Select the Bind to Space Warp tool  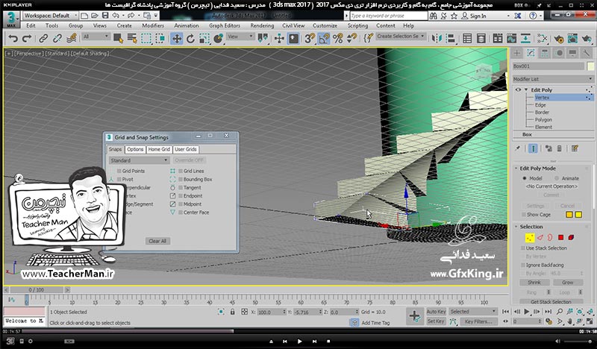(72, 39)
